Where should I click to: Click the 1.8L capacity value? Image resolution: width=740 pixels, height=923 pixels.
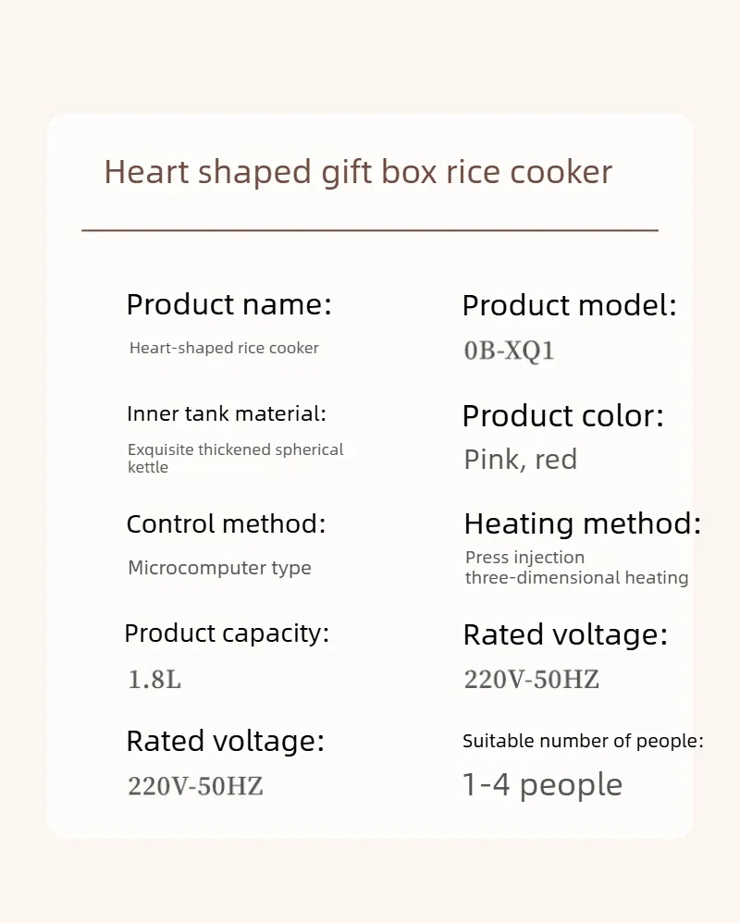click(154, 680)
